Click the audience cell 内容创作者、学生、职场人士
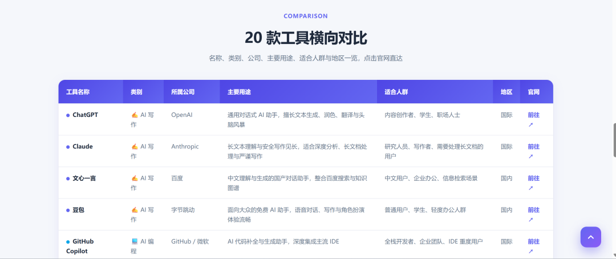The height and width of the screenshot is (259, 616). [422, 115]
